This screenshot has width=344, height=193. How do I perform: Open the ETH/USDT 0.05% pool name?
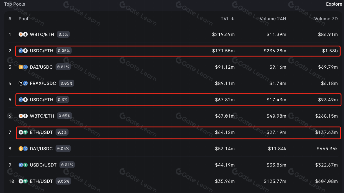[x=41, y=181]
